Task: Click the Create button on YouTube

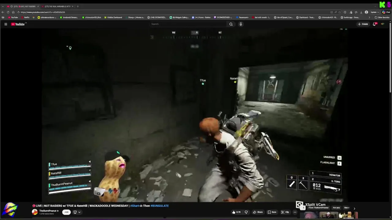Action: pyautogui.click(x=363, y=24)
